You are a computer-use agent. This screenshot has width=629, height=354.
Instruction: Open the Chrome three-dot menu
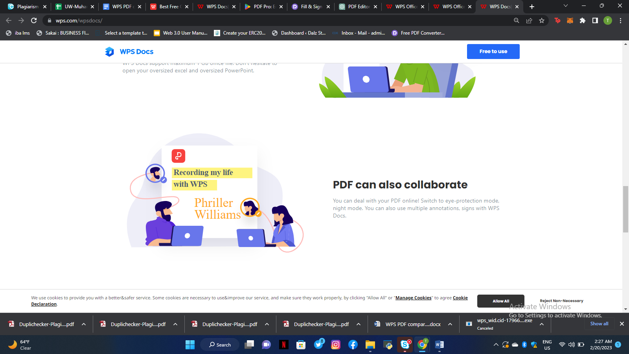tap(620, 20)
